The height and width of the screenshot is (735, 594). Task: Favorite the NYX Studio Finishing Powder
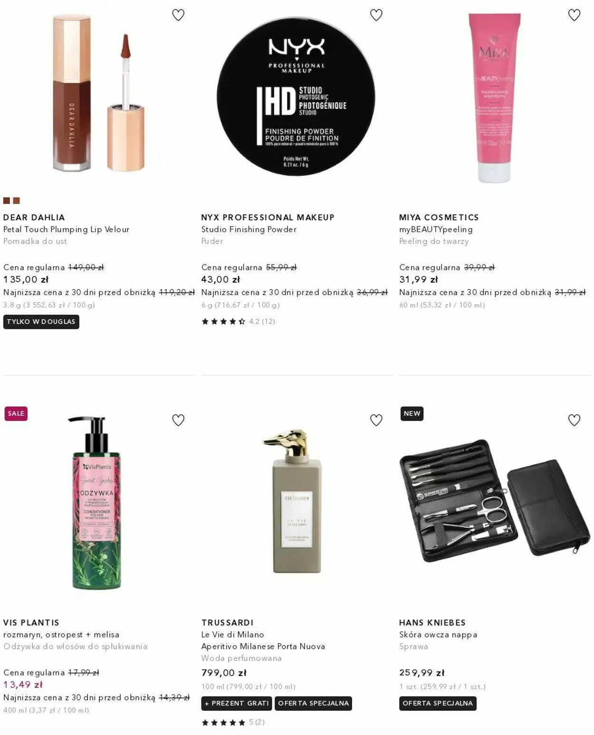376,15
